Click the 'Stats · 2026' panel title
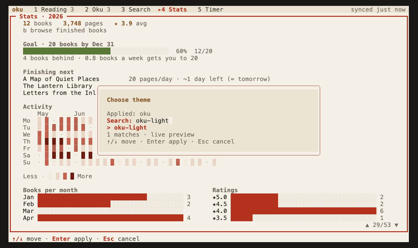This screenshot has height=248, width=418. pos(41,16)
